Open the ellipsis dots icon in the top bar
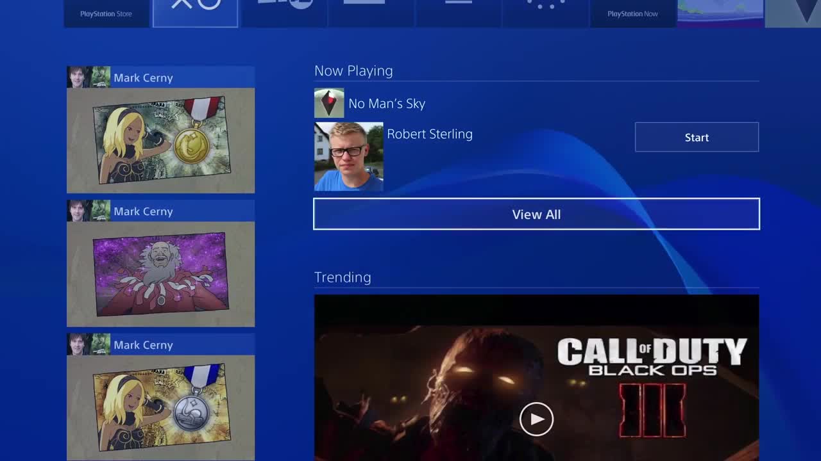This screenshot has width=821, height=461. point(545,10)
